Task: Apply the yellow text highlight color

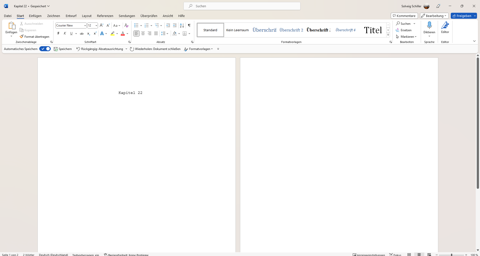Action: [112, 33]
